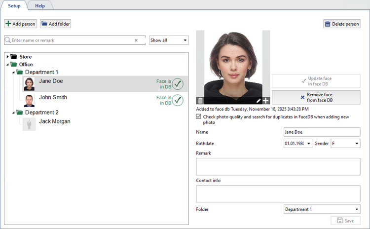Screen dimensions: 370x229
Task: Click the trash icon on Jane Doe's photo
Action: (x=200, y=101)
